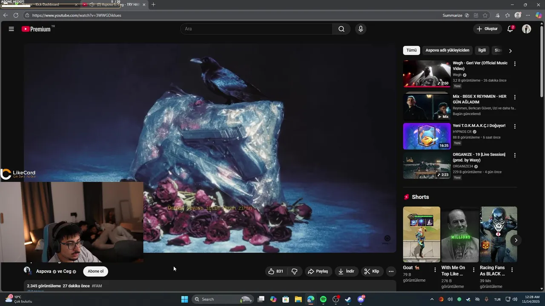This screenshot has width=545, height=306.
Task: Open the account avatar menu
Action: (527, 29)
